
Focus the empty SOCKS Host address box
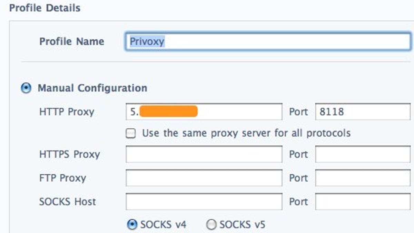204,202
